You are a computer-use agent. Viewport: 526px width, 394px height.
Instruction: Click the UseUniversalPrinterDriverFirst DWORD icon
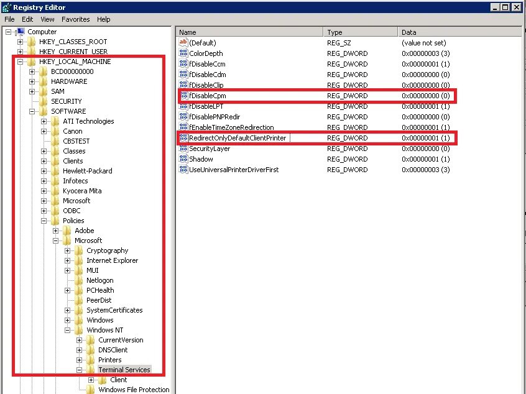[183, 170]
